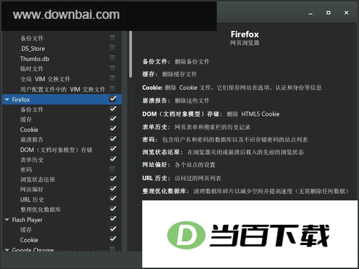Uncheck Flash Player 缓存 checkbox

[x=113, y=229]
